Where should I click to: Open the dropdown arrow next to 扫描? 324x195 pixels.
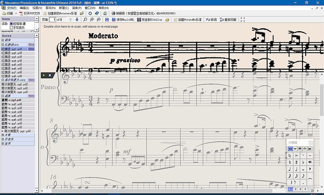[x=16, y=13]
